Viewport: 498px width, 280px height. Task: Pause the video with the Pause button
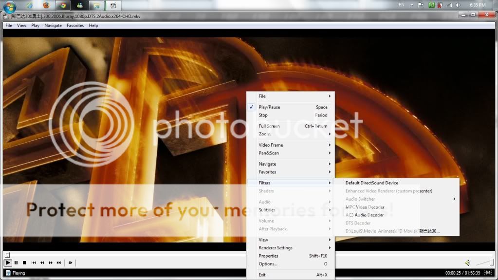(x=16, y=262)
